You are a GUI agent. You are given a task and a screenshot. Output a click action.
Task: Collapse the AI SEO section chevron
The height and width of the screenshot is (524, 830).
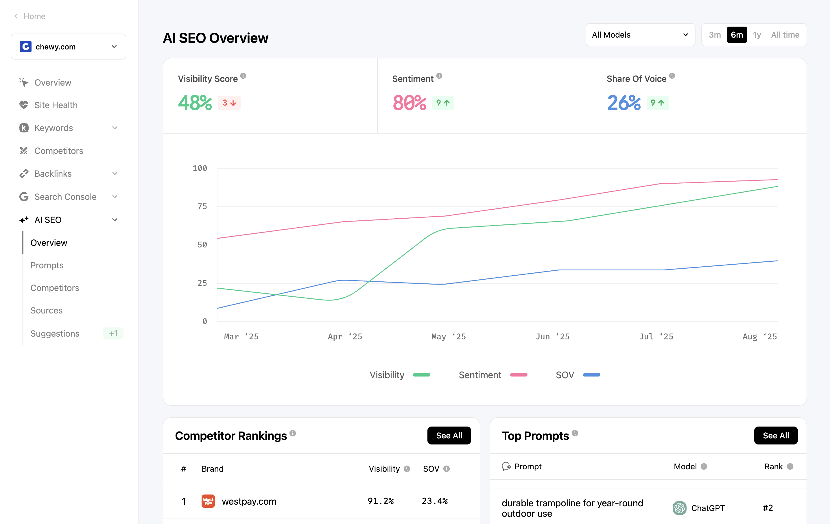pyautogui.click(x=115, y=220)
